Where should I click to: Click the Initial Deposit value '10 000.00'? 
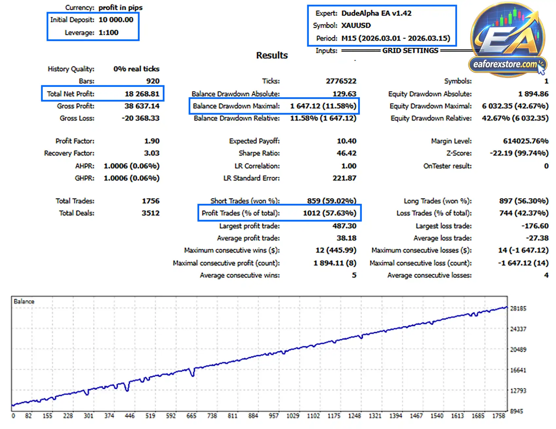click(x=116, y=20)
